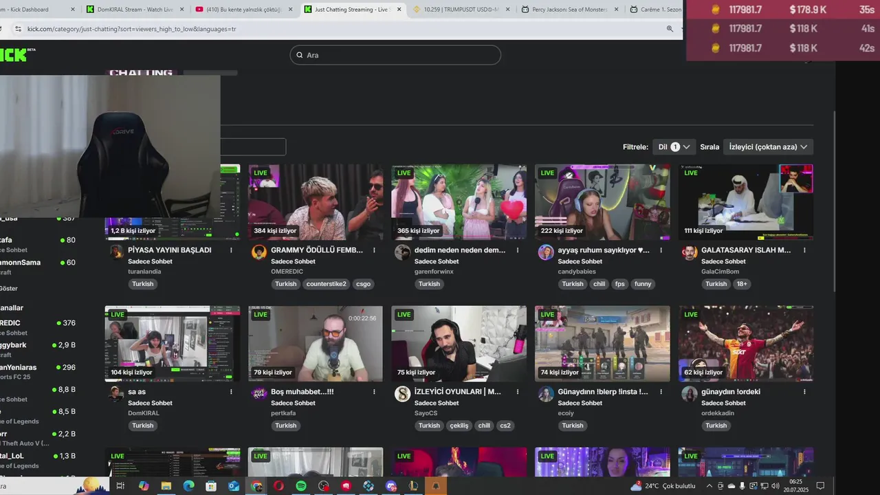The image size is (880, 495).
Task: Open three-dot menu for Günaydınn !blerp stream
Action: [x=661, y=392]
